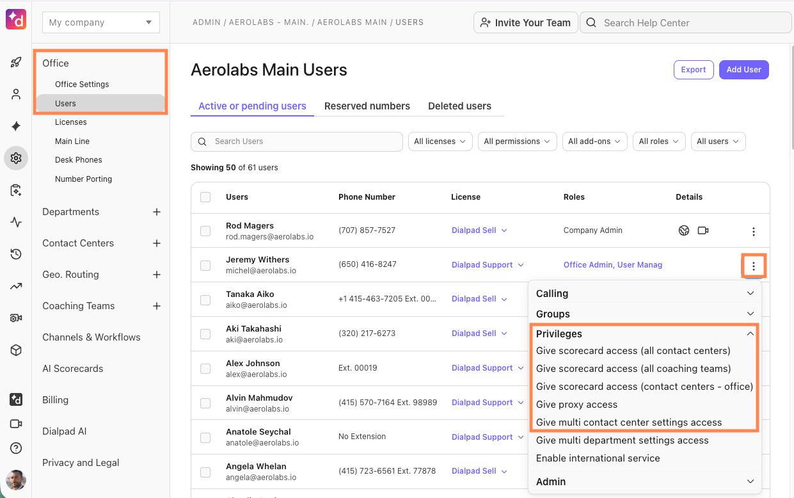Open the cube box sidebar icon
Image resolution: width=794 pixels, height=498 pixels.
click(x=16, y=350)
